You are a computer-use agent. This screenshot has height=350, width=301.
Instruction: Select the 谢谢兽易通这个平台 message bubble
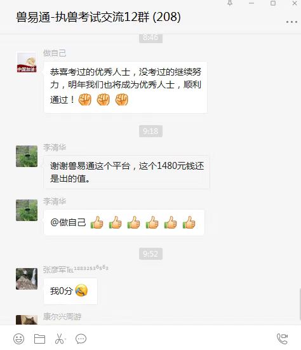[127, 172]
